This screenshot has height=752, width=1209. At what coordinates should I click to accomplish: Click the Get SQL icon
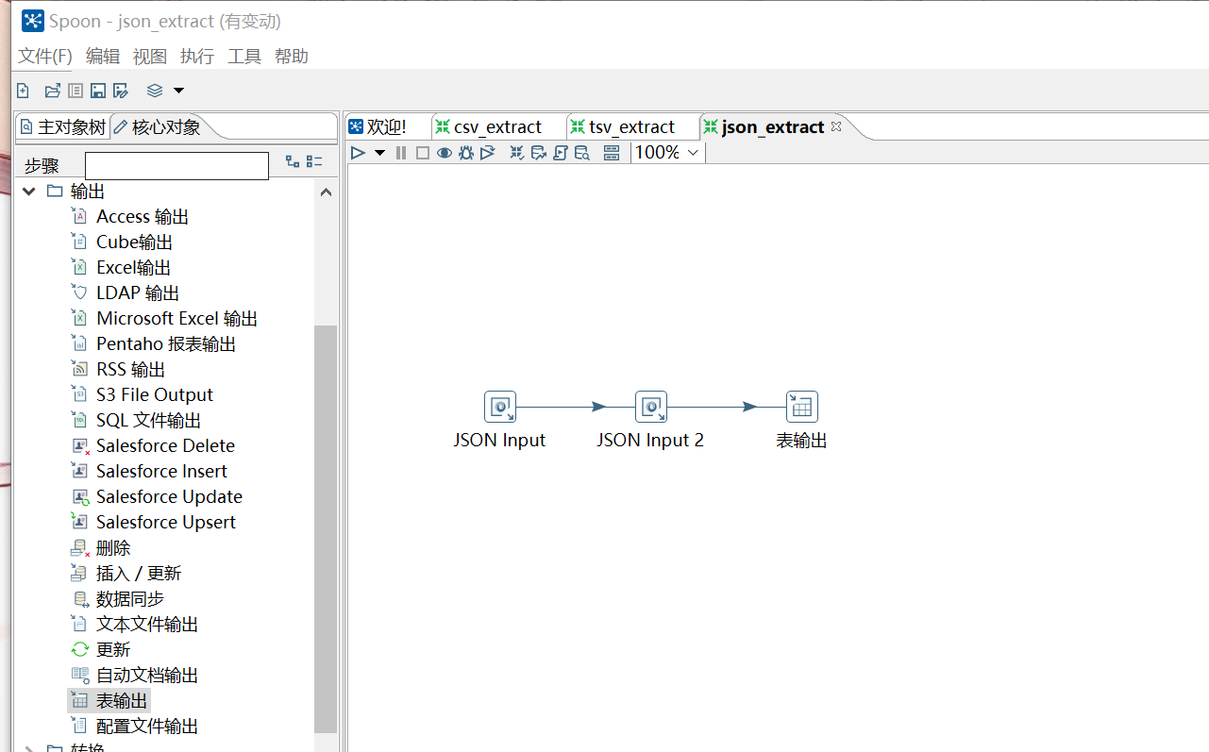coord(561,152)
